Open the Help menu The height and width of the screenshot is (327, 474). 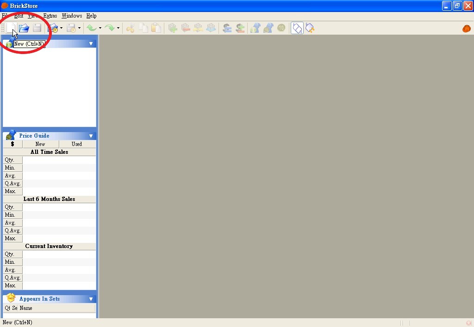pos(91,16)
